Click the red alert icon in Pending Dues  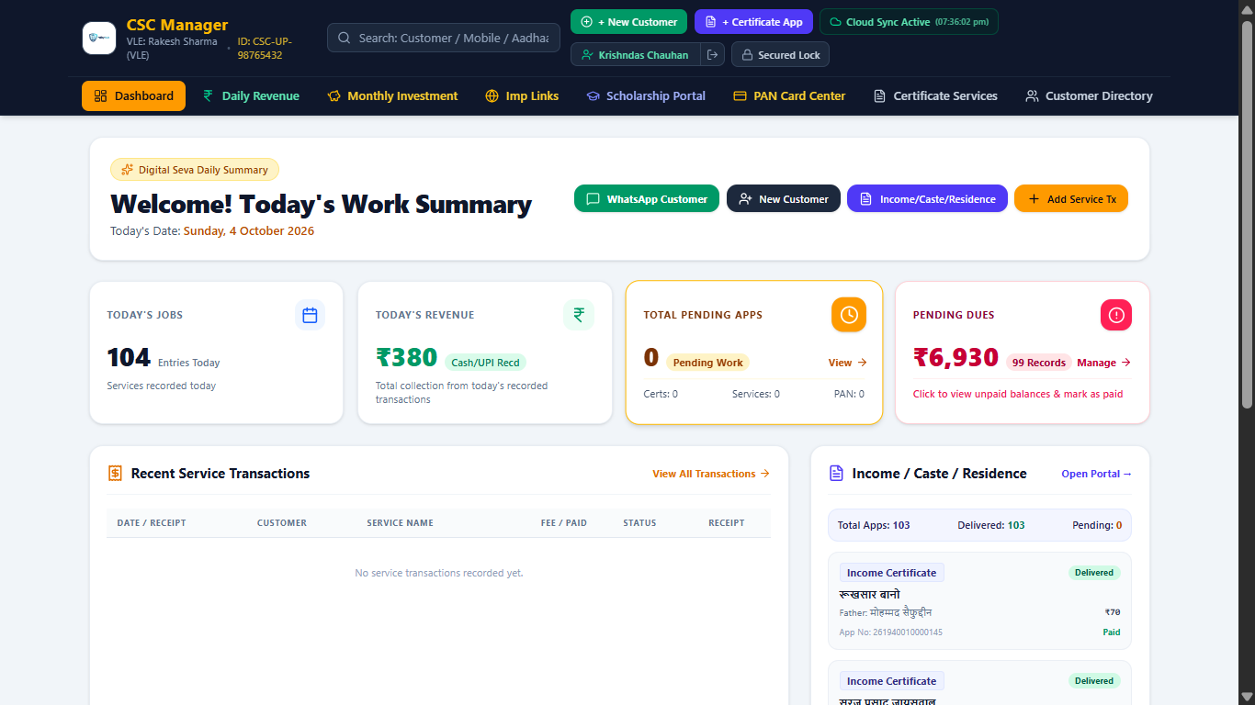tap(1116, 315)
